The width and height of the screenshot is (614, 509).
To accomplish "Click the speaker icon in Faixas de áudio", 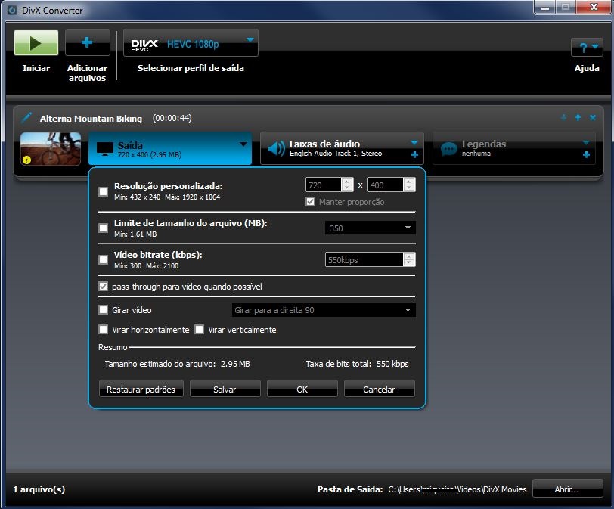I will point(277,148).
